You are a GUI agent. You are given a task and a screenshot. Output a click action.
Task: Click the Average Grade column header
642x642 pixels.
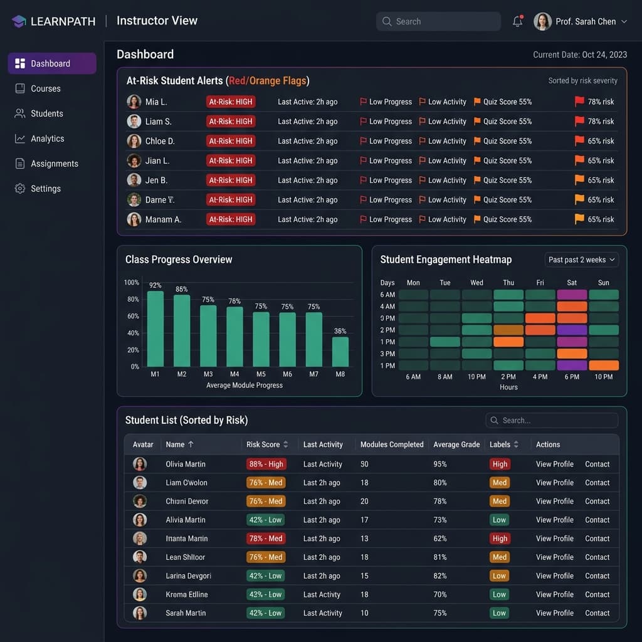click(456, 445)
